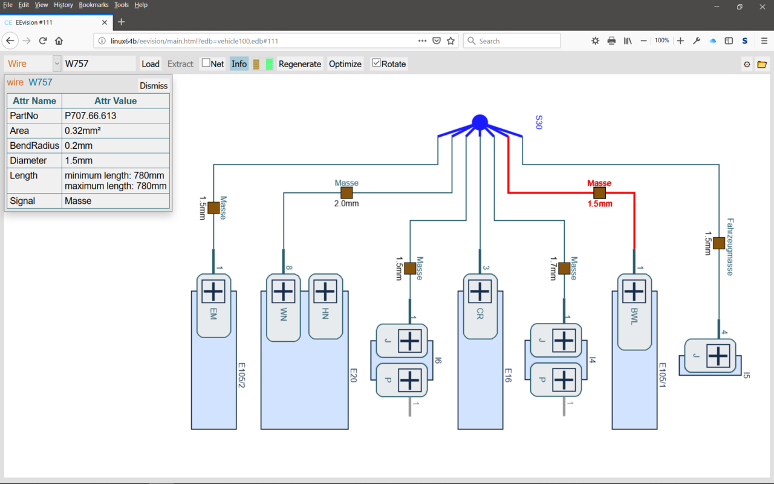Click the browser reload page icon
The width and height of the screenshot is (774, 484).
point(43,41)
